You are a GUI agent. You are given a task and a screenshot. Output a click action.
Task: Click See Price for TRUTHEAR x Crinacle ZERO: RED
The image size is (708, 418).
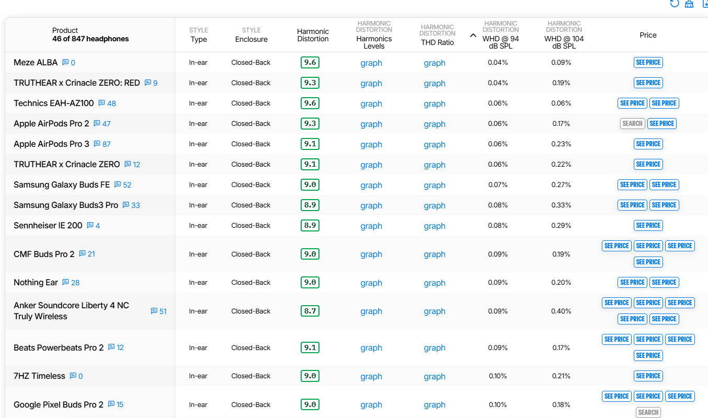tap(648, 83)
